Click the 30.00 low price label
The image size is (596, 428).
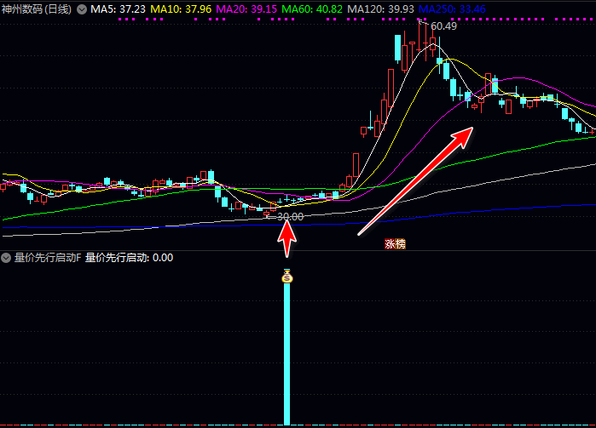pyautogui.click(x=291, y=217)
